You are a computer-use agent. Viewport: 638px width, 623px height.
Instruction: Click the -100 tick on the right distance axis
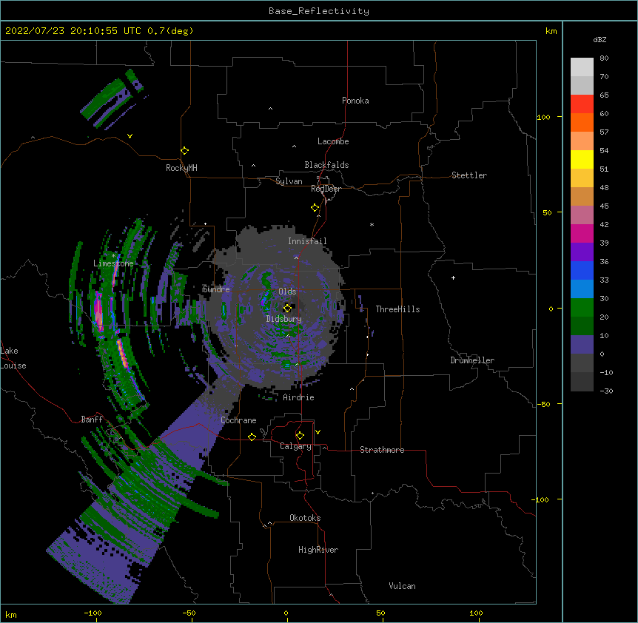[x=541, y=499]
